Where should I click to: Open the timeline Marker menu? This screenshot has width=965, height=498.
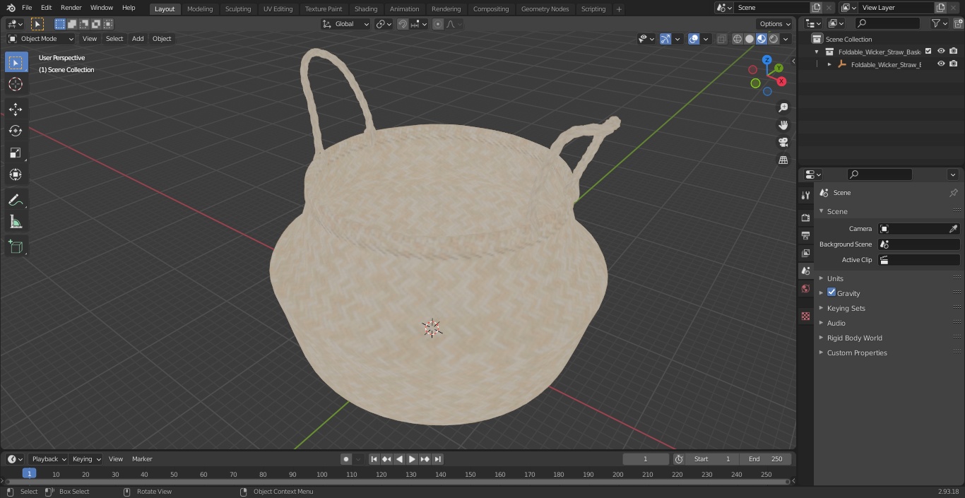pyautogui.click(x=142, y=459)
